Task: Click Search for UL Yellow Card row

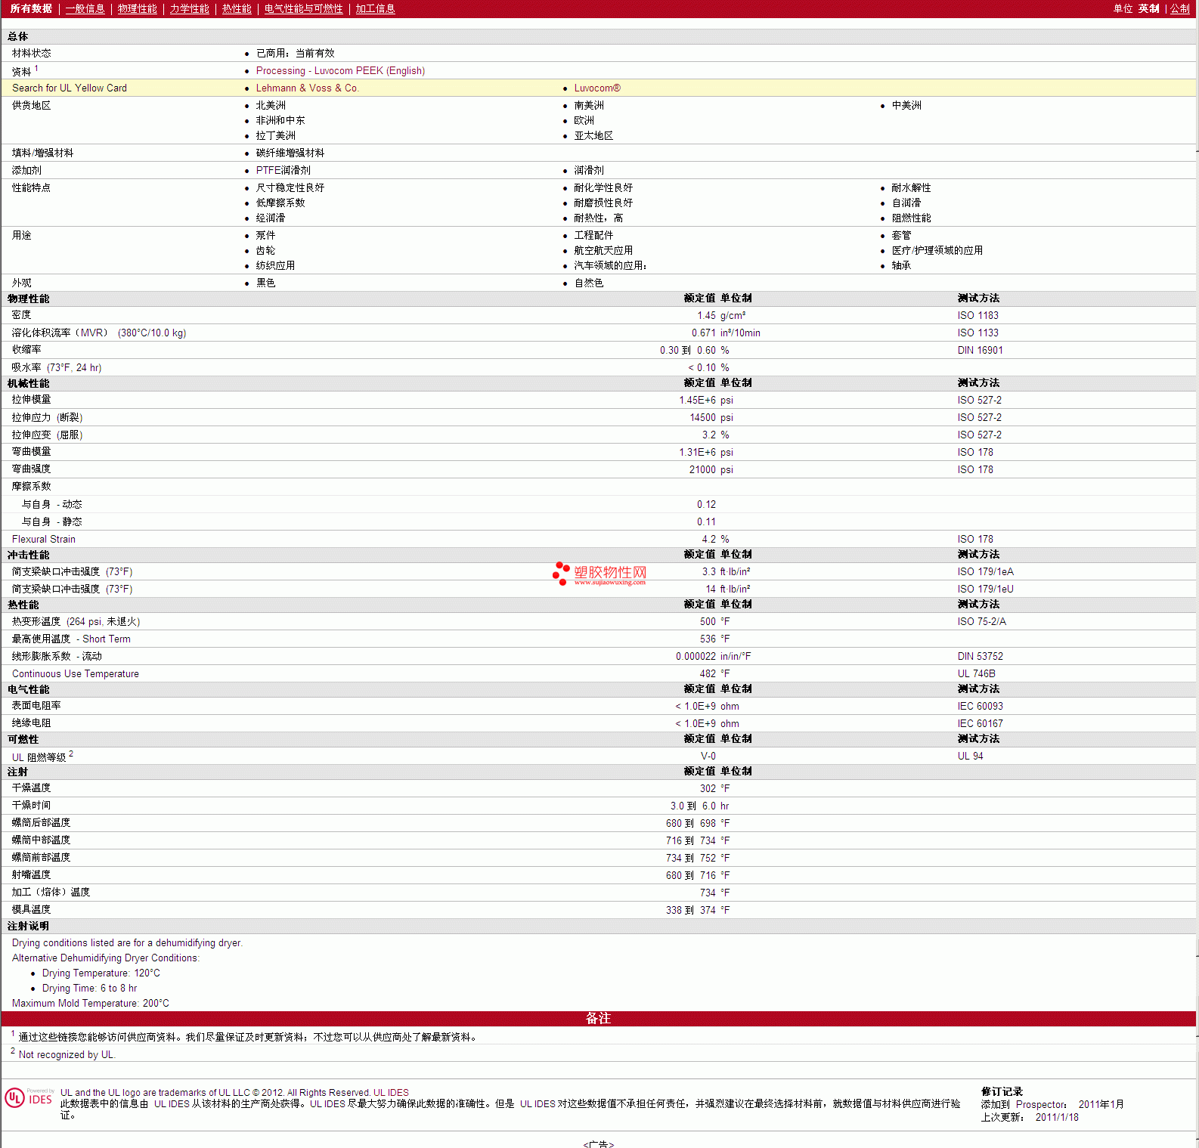Action: tap(599, 88)
